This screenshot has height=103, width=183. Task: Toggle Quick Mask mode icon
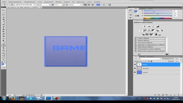tap(4, 68)
